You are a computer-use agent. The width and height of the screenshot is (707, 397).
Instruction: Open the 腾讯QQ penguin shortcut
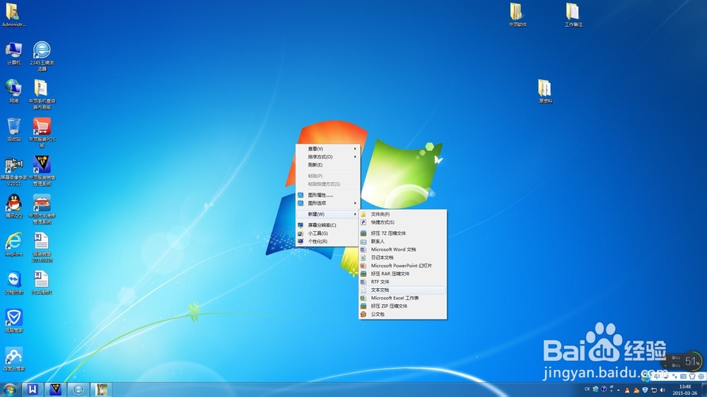click(14, 206)
